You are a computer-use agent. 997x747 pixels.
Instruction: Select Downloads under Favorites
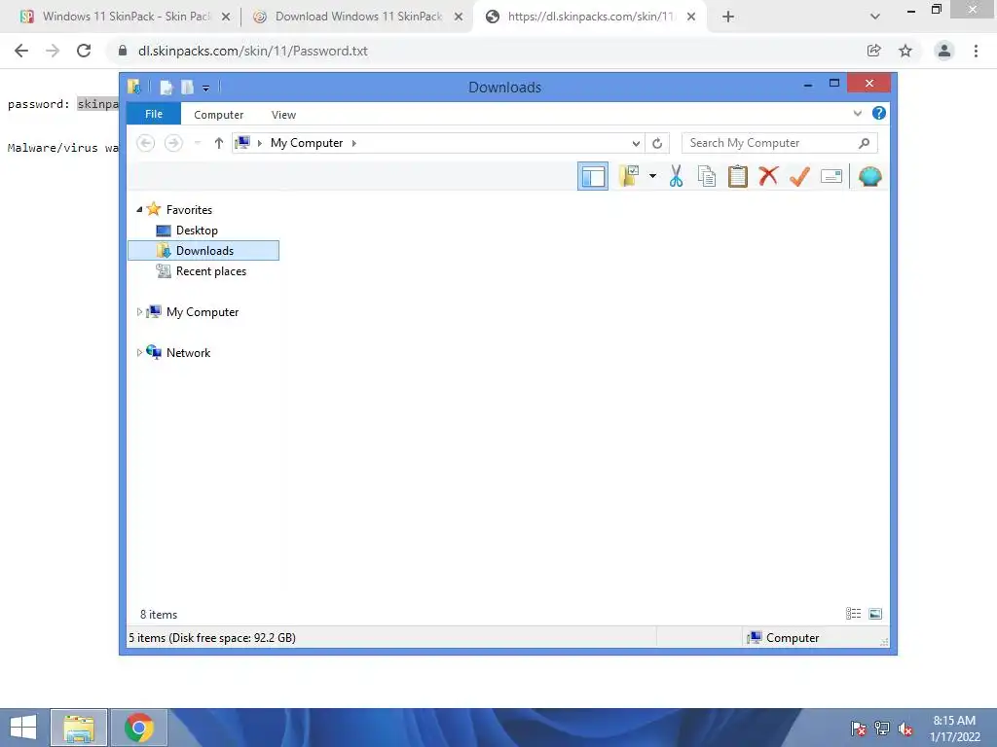(x=203, y=250)
